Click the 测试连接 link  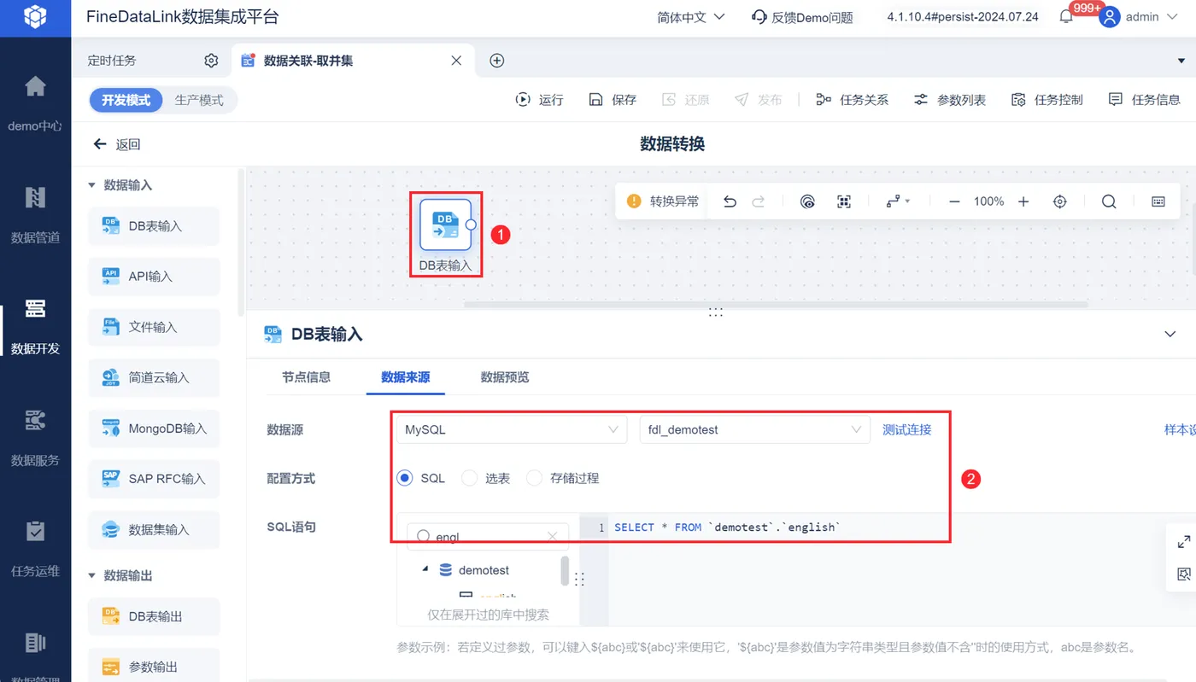906,429
